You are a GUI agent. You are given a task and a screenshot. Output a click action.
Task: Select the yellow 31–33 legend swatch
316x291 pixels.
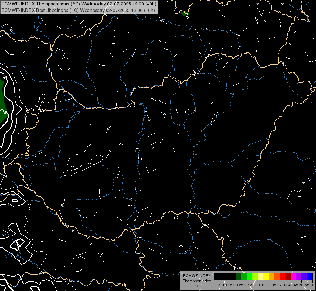(x=266, y=277)
